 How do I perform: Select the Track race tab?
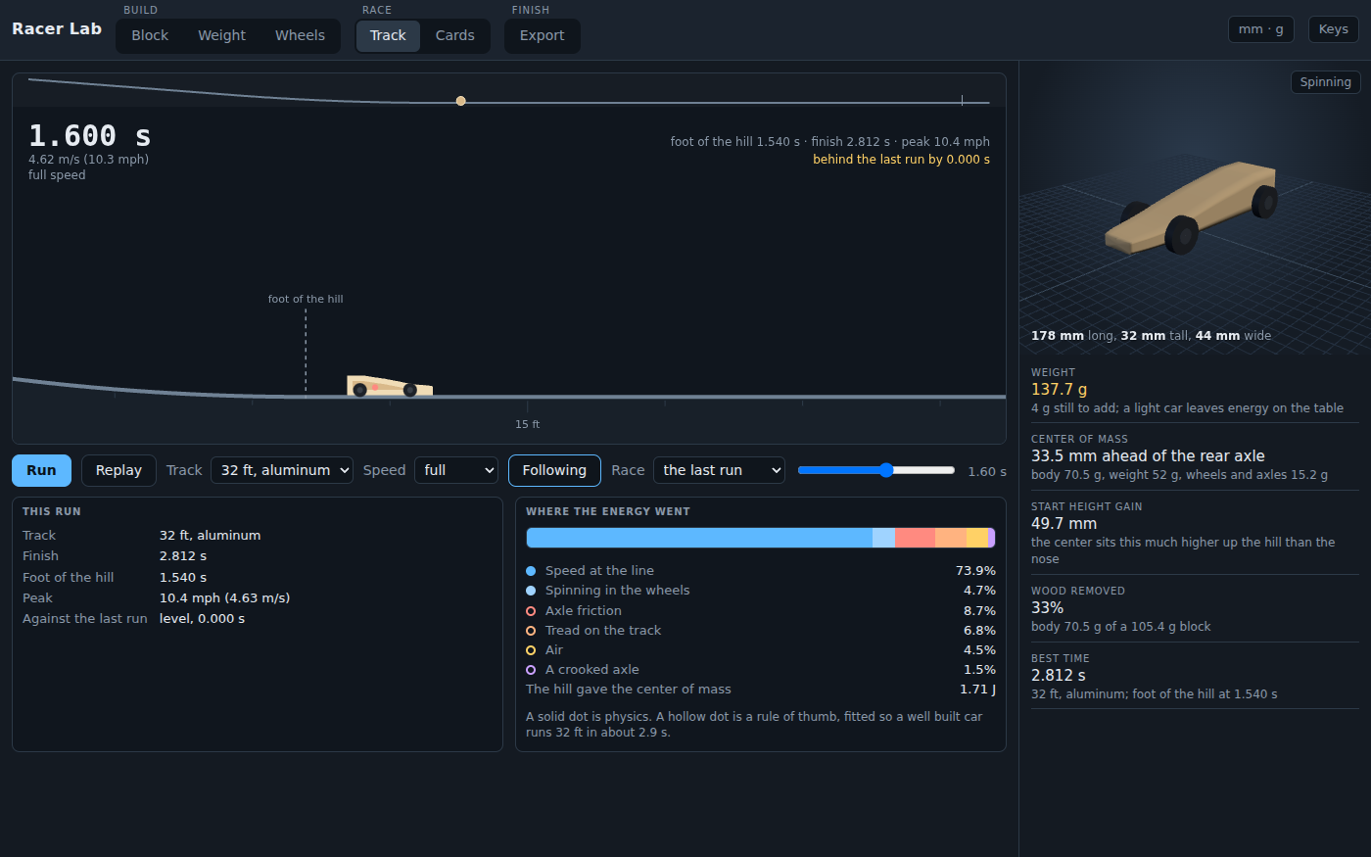[388, 36]
